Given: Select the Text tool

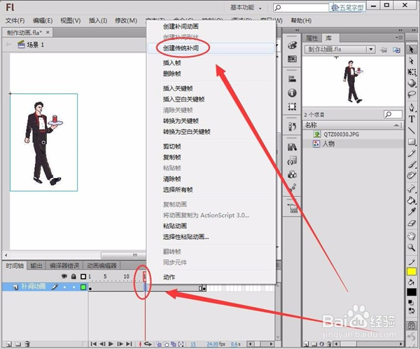Looking at the screenshot, I should (412, 119).
